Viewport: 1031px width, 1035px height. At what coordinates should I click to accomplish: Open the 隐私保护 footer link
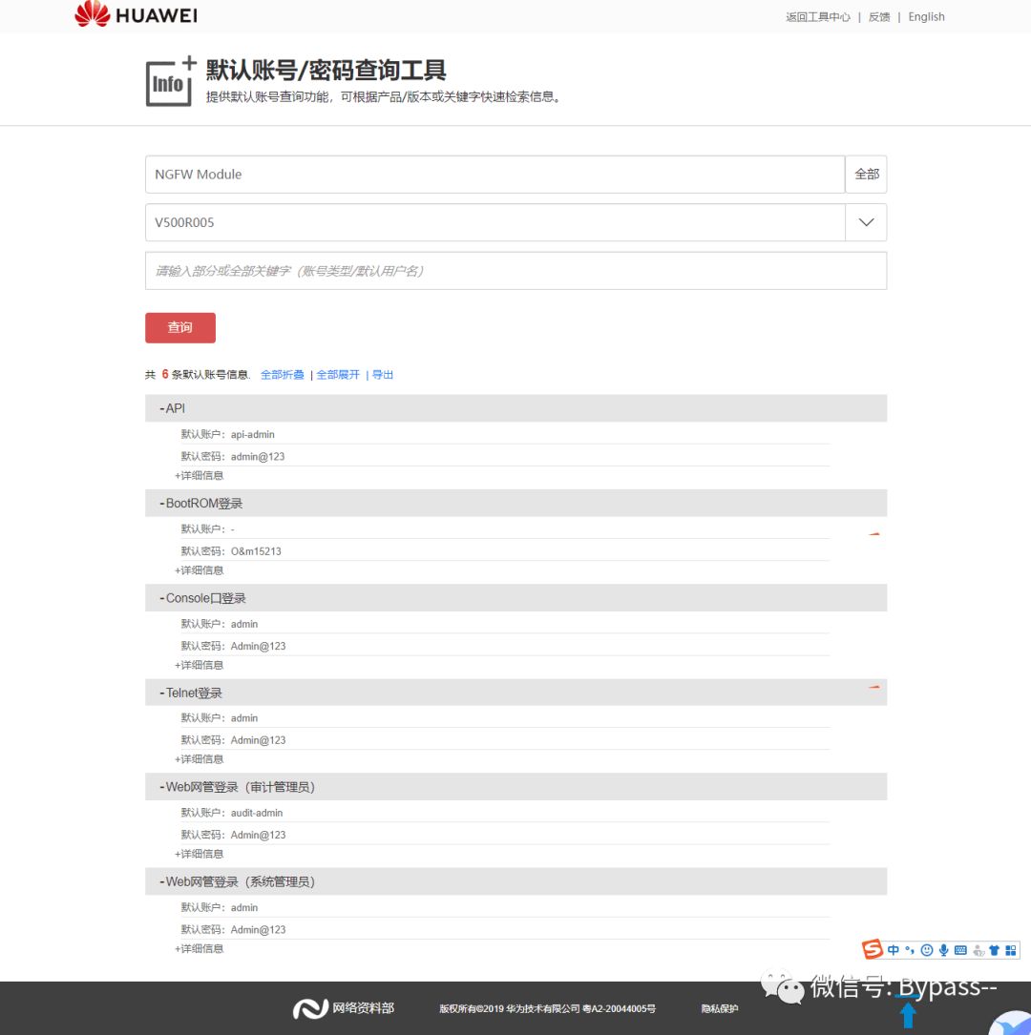pyautogui.click(x=719, y=1008)
